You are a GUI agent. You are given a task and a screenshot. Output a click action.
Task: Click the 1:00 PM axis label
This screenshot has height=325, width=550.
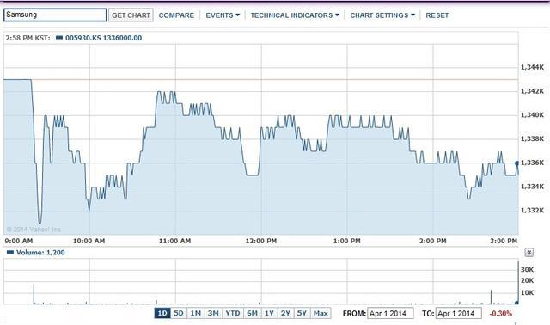tap(347, 241)
